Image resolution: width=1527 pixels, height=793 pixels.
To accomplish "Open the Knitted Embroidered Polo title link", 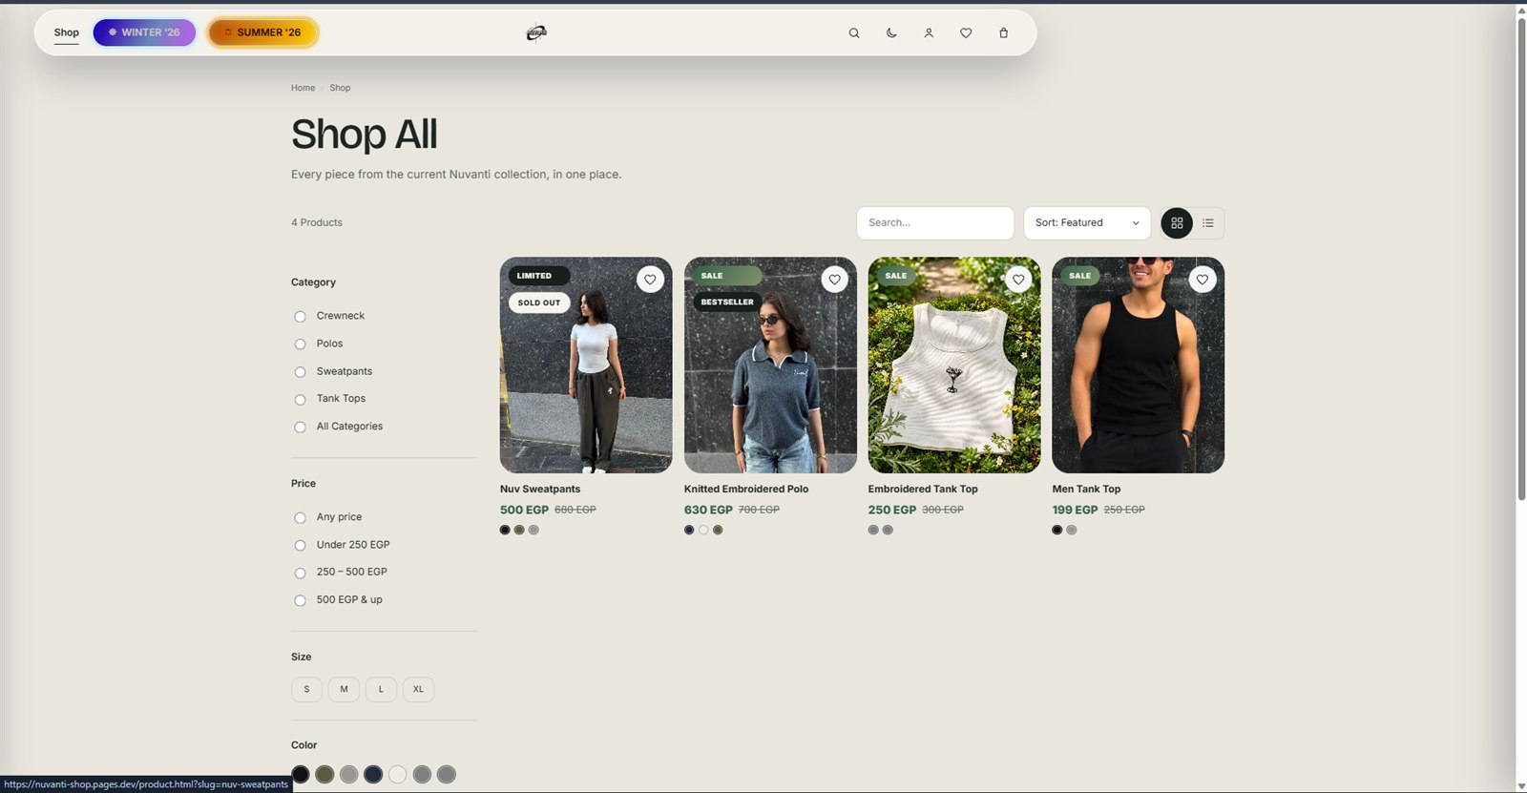I will 746,489.
